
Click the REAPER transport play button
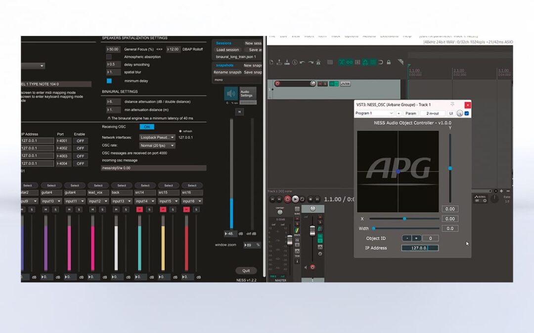pyautogui.click(x=295, y=199)
